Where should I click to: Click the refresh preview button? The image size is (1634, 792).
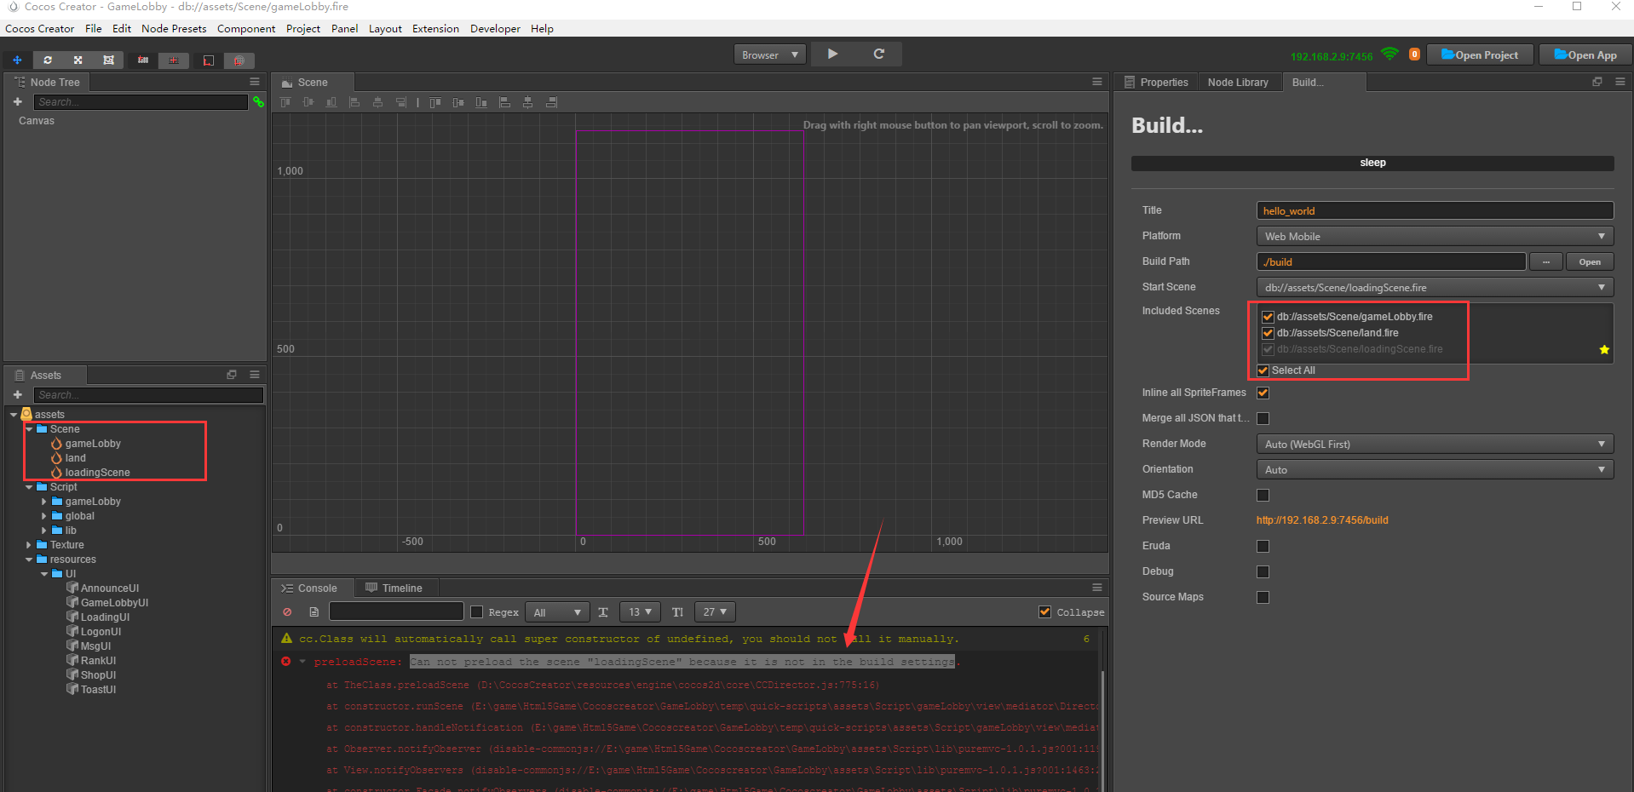point(878,55)
